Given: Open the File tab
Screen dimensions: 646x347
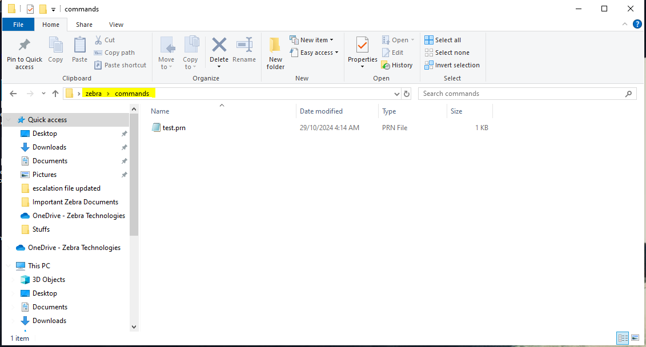Looking at the screenshot, I should [18, 25].
